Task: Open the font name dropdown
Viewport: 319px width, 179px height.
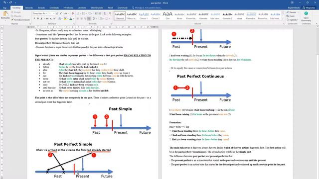Action: (46, 13)
